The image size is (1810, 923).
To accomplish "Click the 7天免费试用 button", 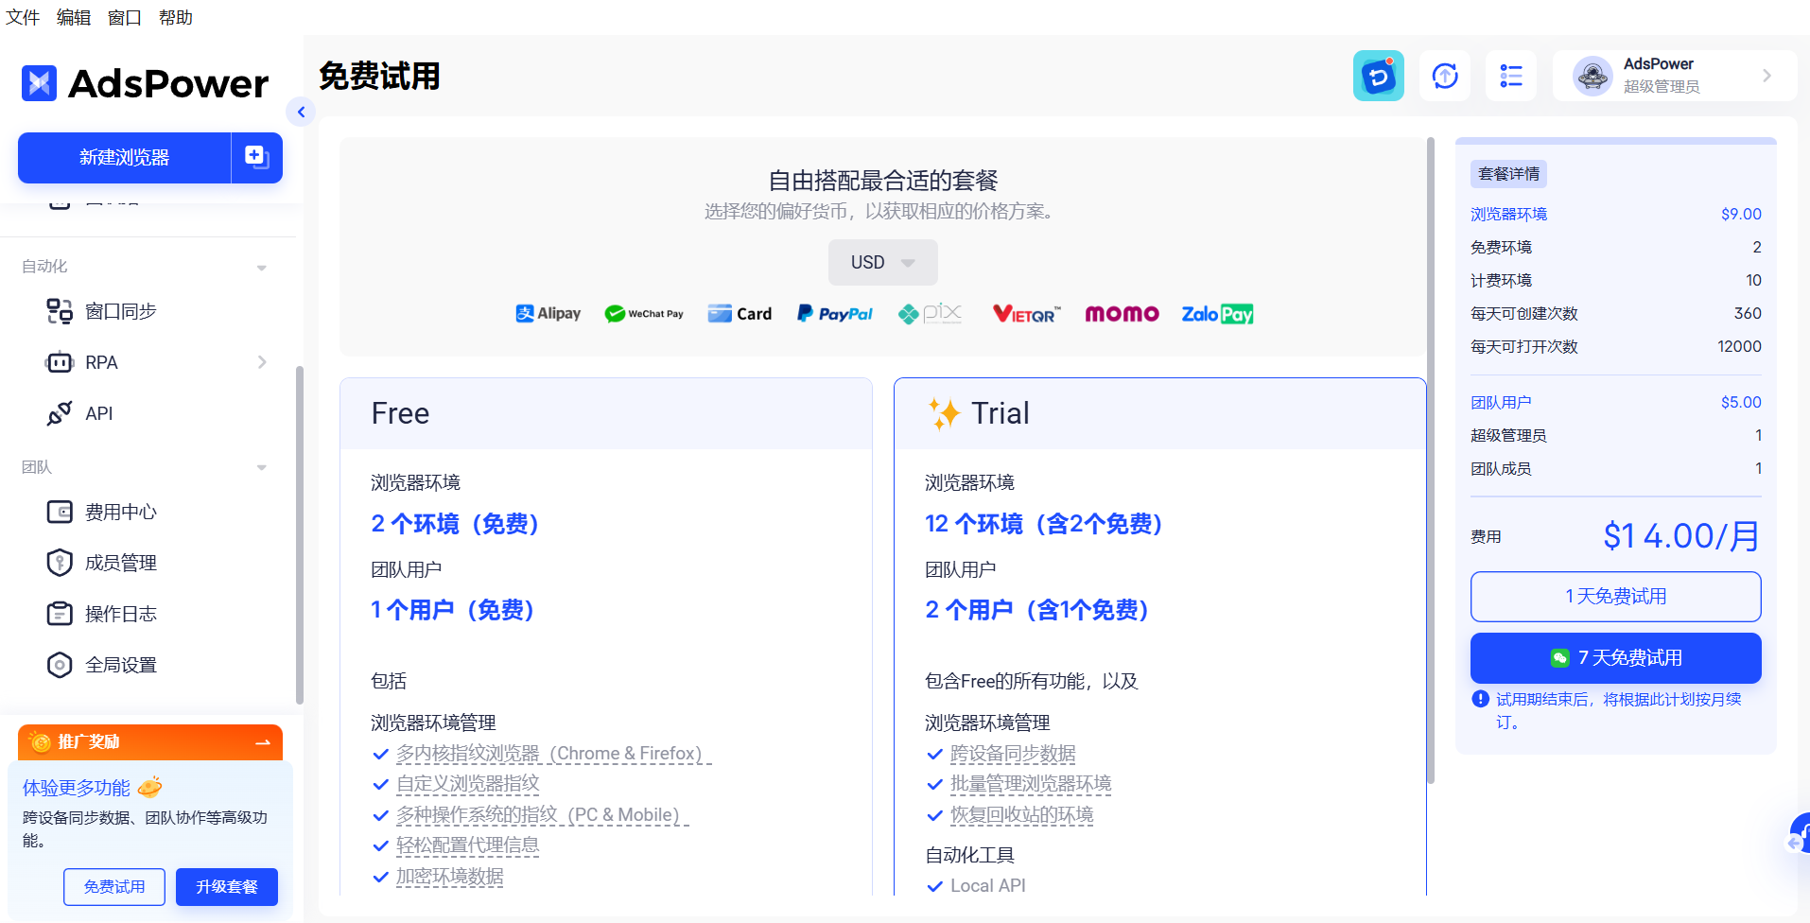I will coord(1614,657).
